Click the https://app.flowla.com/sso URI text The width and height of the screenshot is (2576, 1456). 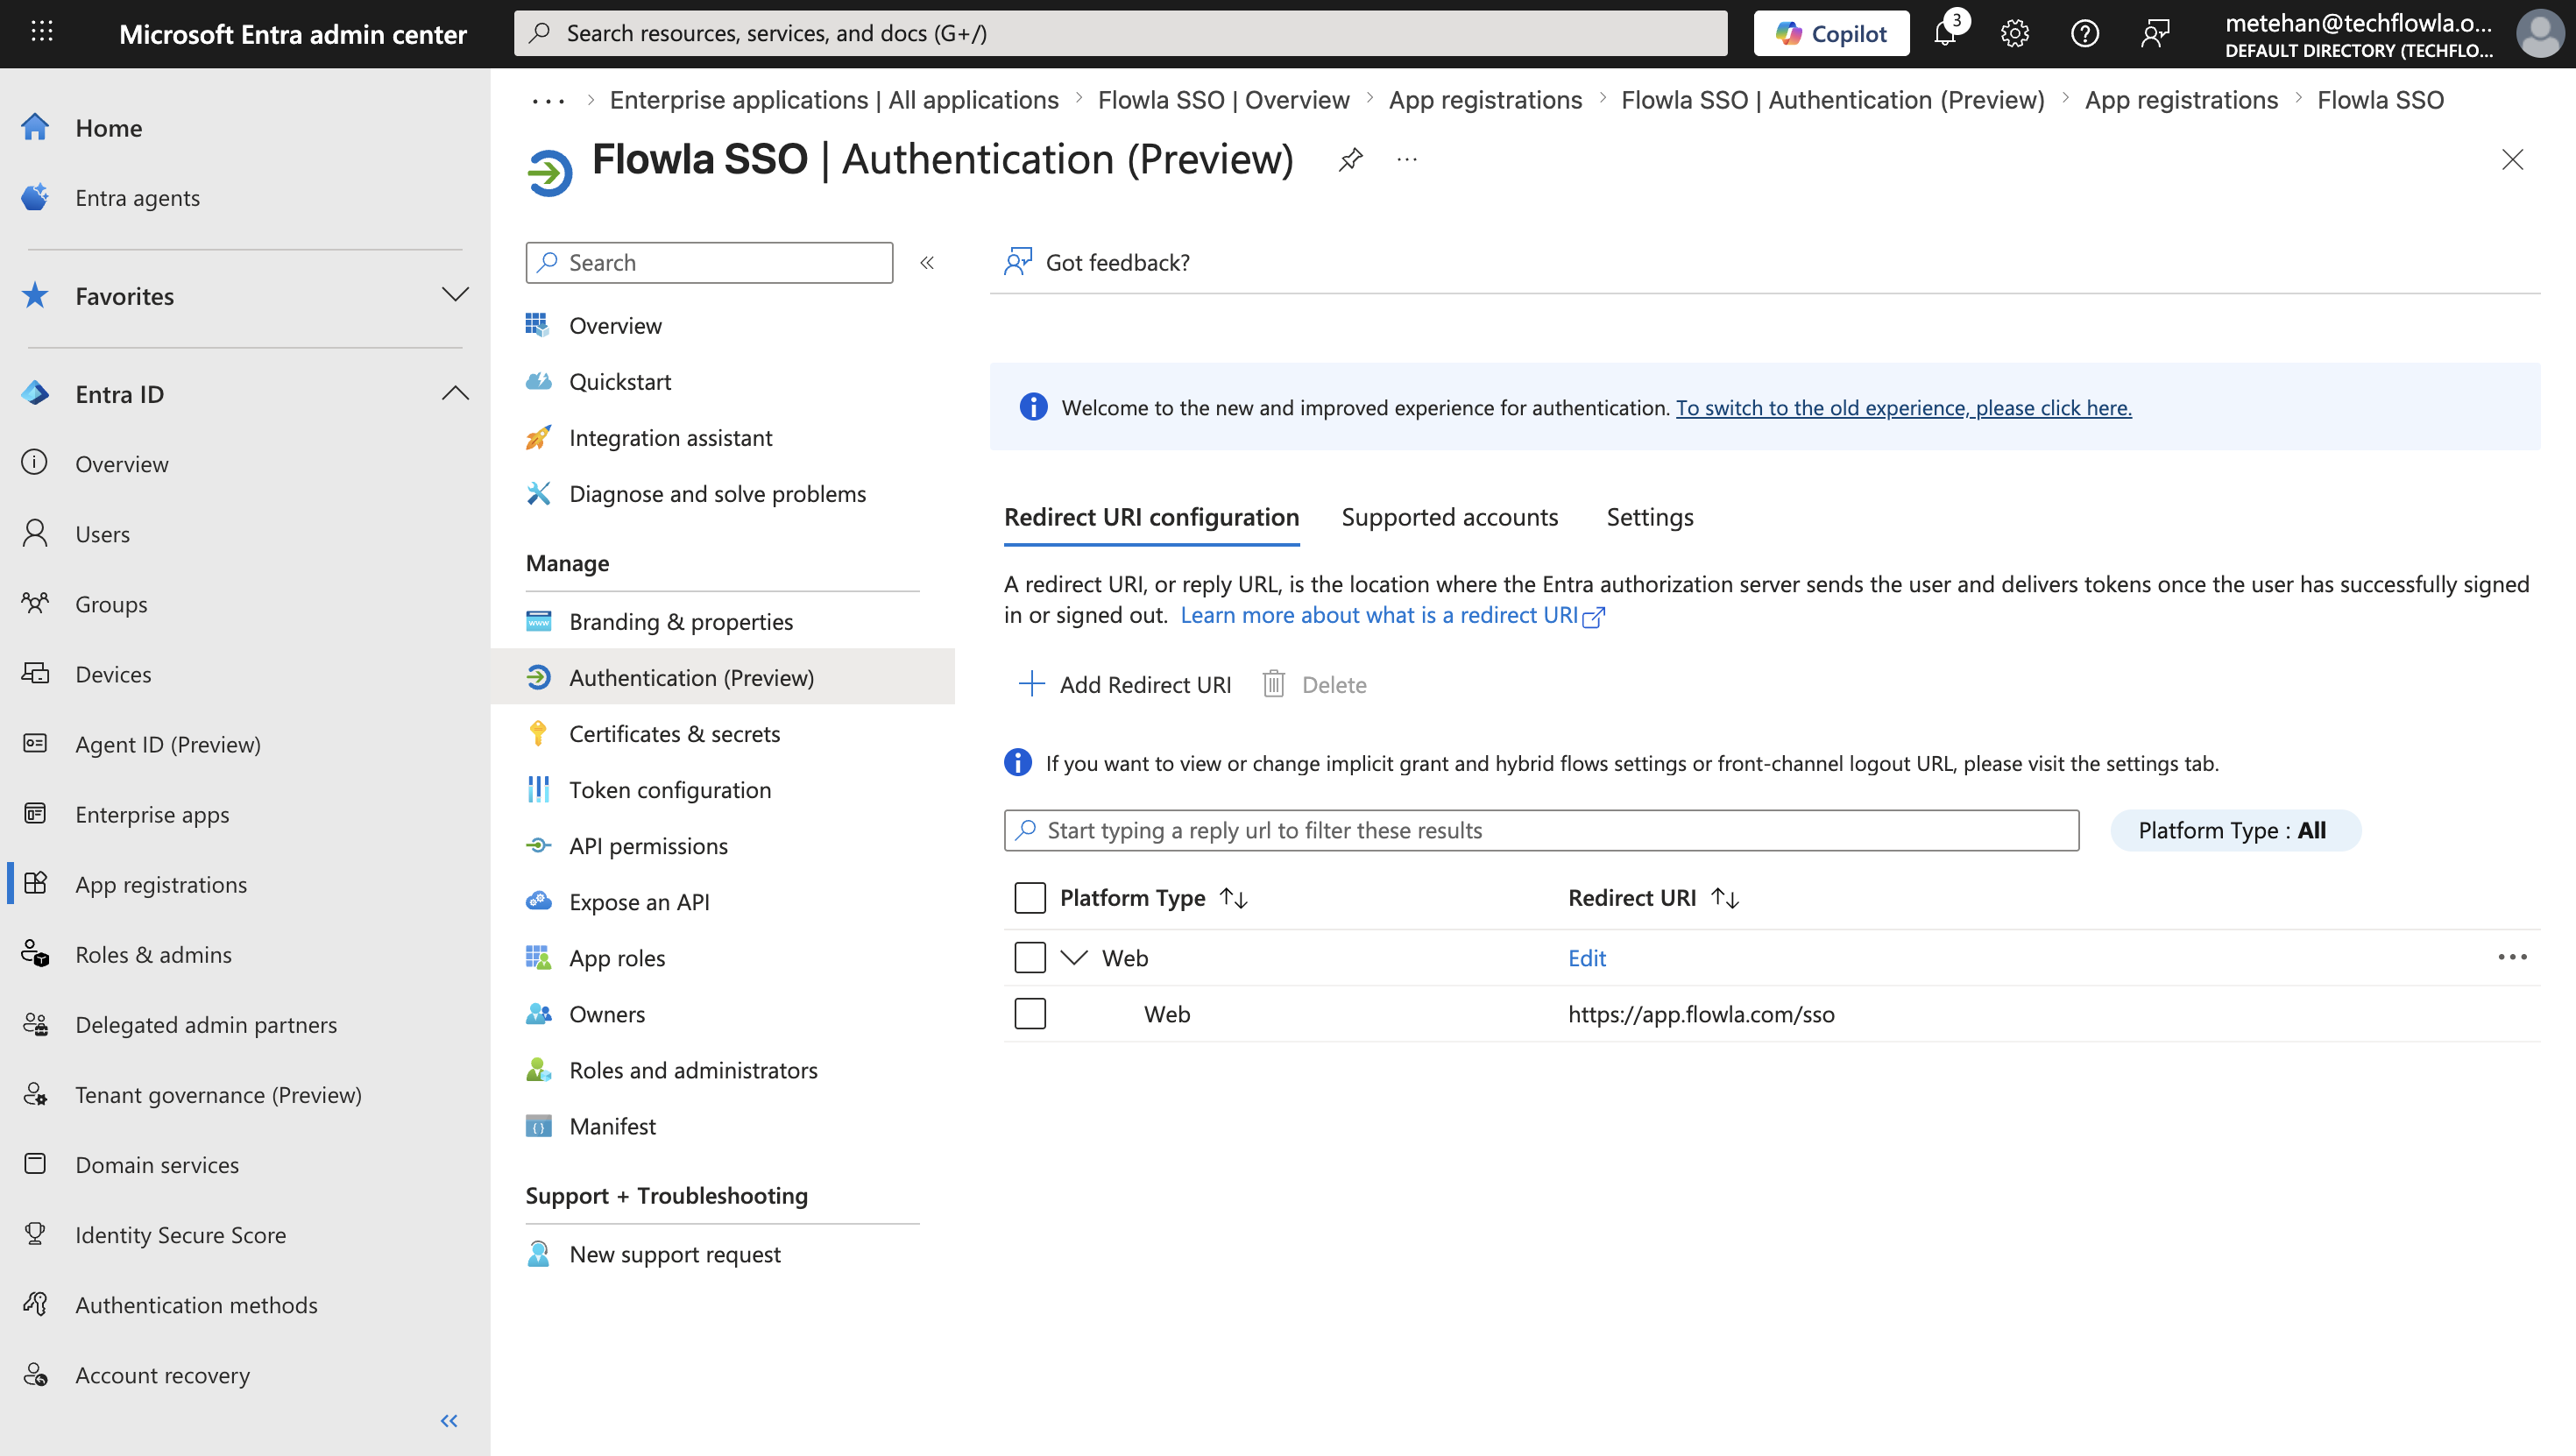1700,1014
